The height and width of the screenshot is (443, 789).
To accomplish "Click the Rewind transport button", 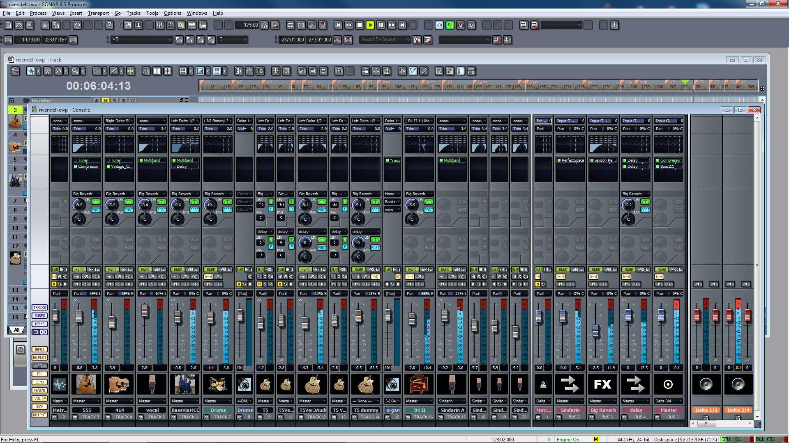I will (349, 25).
